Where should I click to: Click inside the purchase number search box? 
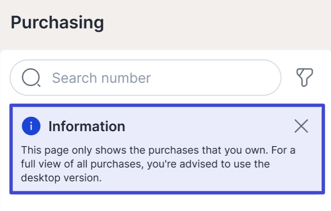tap(192, 77)
